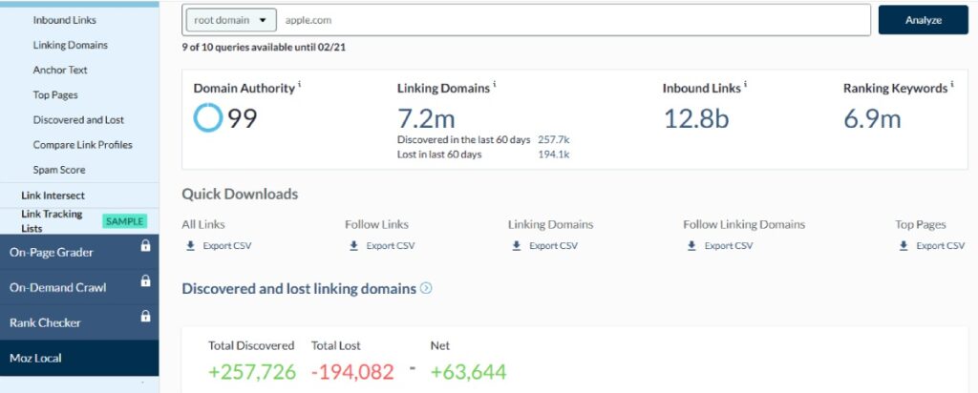978x393 pixels.
Task: Export CSV for Top Pages
Action: 940,245
